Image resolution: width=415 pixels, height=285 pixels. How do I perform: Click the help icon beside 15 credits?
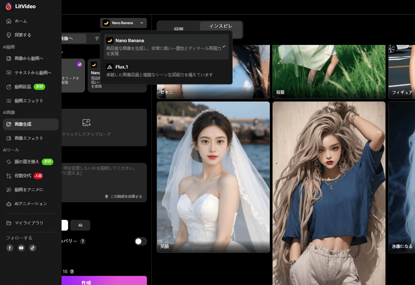72,272
